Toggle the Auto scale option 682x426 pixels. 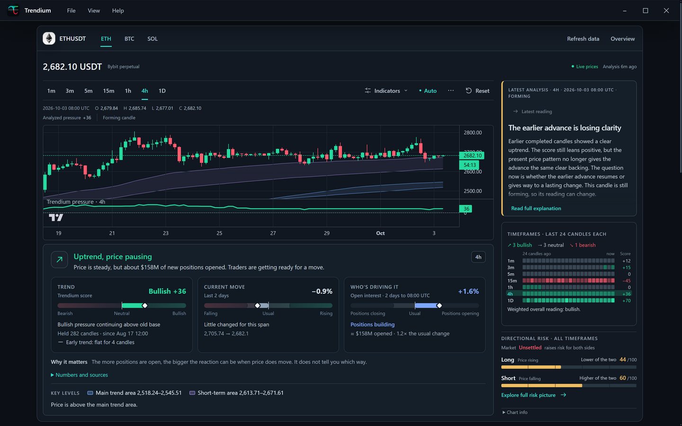pyautogui.click(x=428, y=91)
